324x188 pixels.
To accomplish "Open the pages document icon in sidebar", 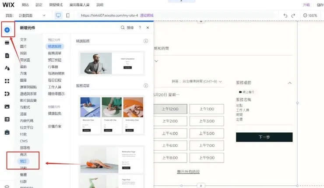I will point(7,55).
